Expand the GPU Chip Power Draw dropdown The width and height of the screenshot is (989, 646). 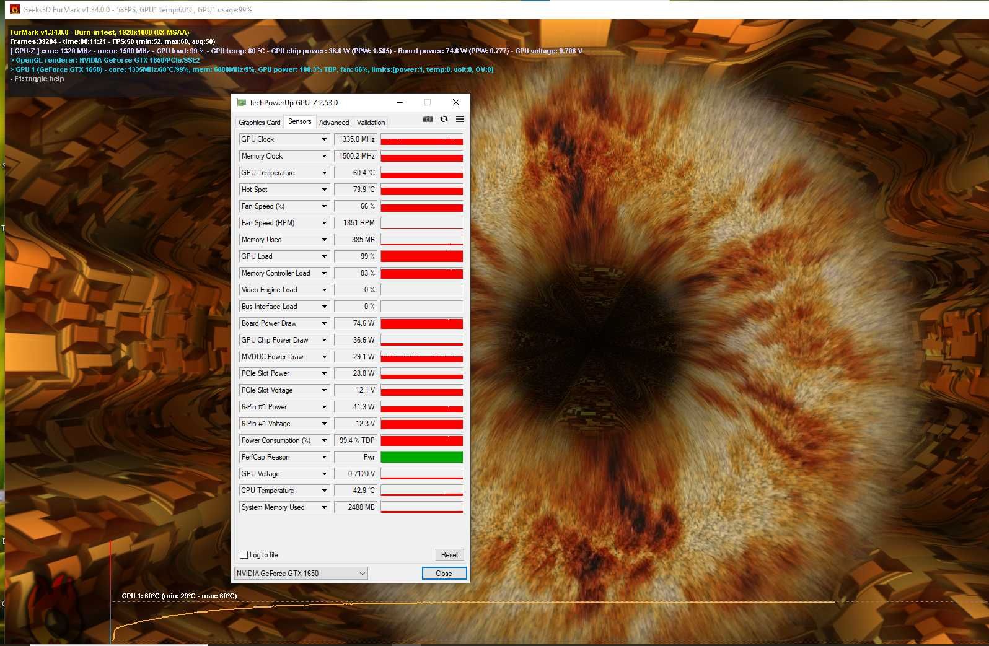[324, 340]
